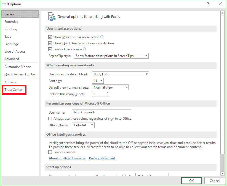This screenshot has height=186, width=227.
Task: Select the General category
Action: pyautogui.click(x=20, y=14)
